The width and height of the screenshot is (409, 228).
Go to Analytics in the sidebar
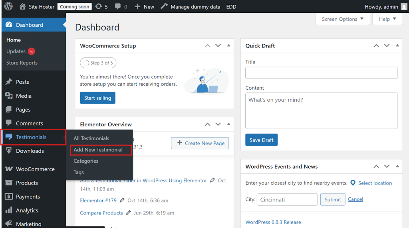tap(27, 210)
